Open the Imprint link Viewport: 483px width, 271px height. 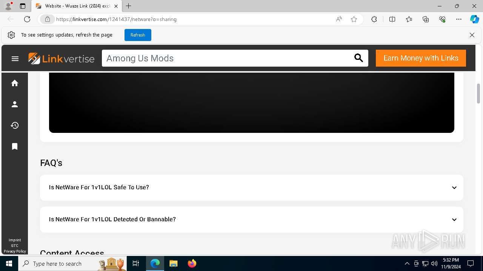click(x=15, y=240)
